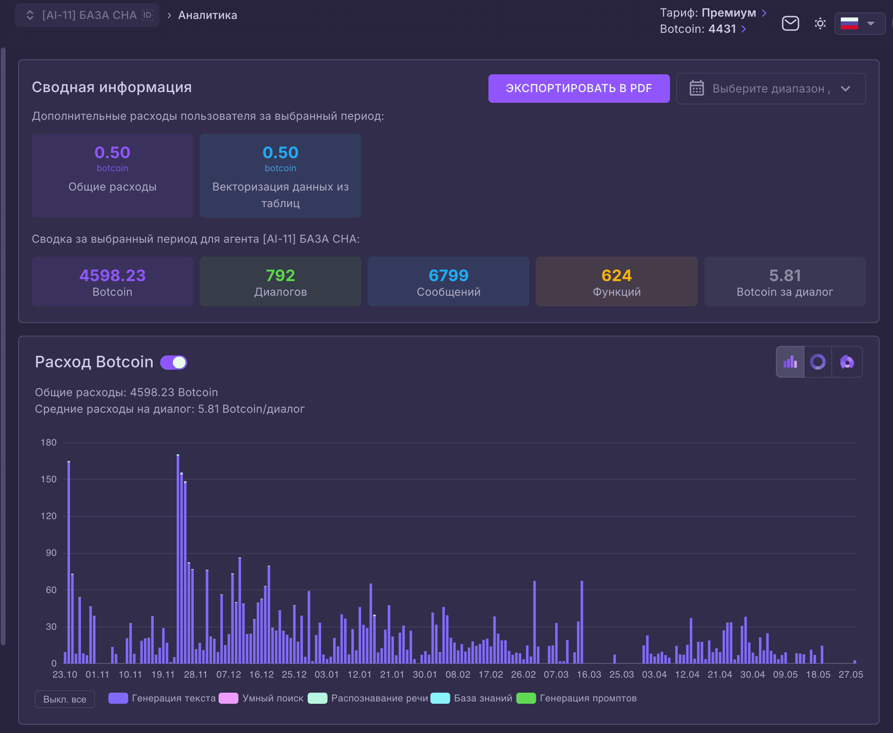Open Botcoin balance 4431 link
893x733 pixels.
click(702, 29)
